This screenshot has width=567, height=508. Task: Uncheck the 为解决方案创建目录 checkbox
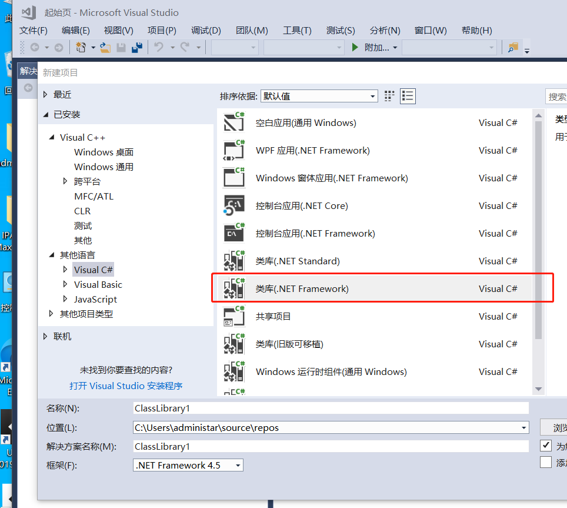[545, 446]
